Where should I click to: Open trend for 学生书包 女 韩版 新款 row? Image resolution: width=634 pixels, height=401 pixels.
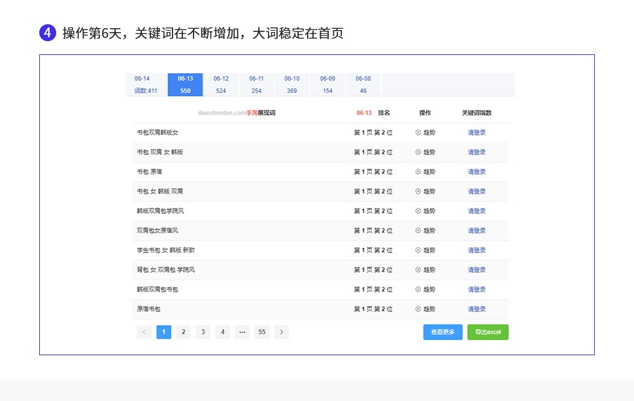pos(425,250)
